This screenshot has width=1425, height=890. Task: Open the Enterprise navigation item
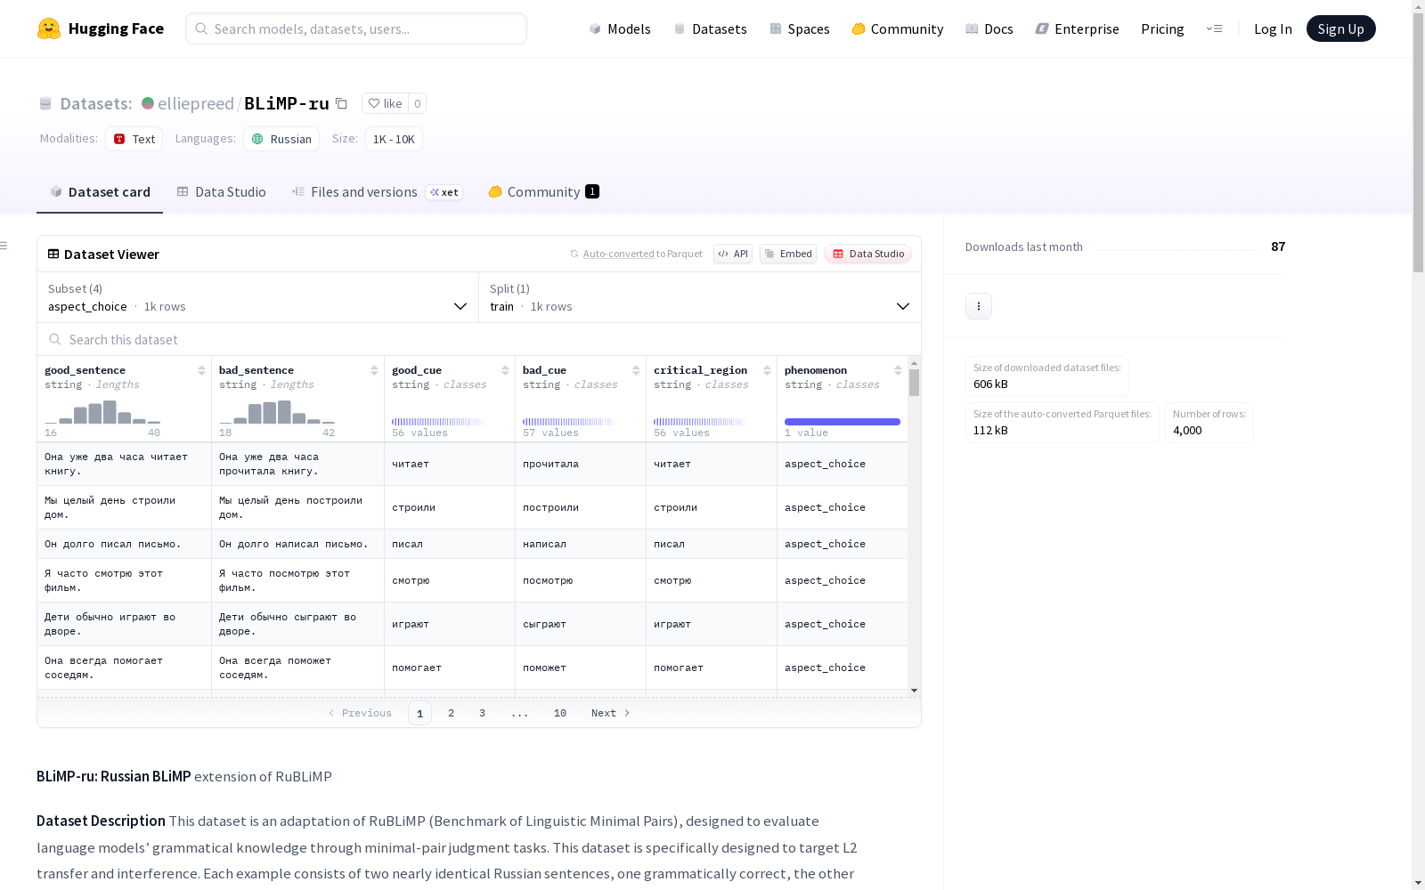tap(1078, 28)
